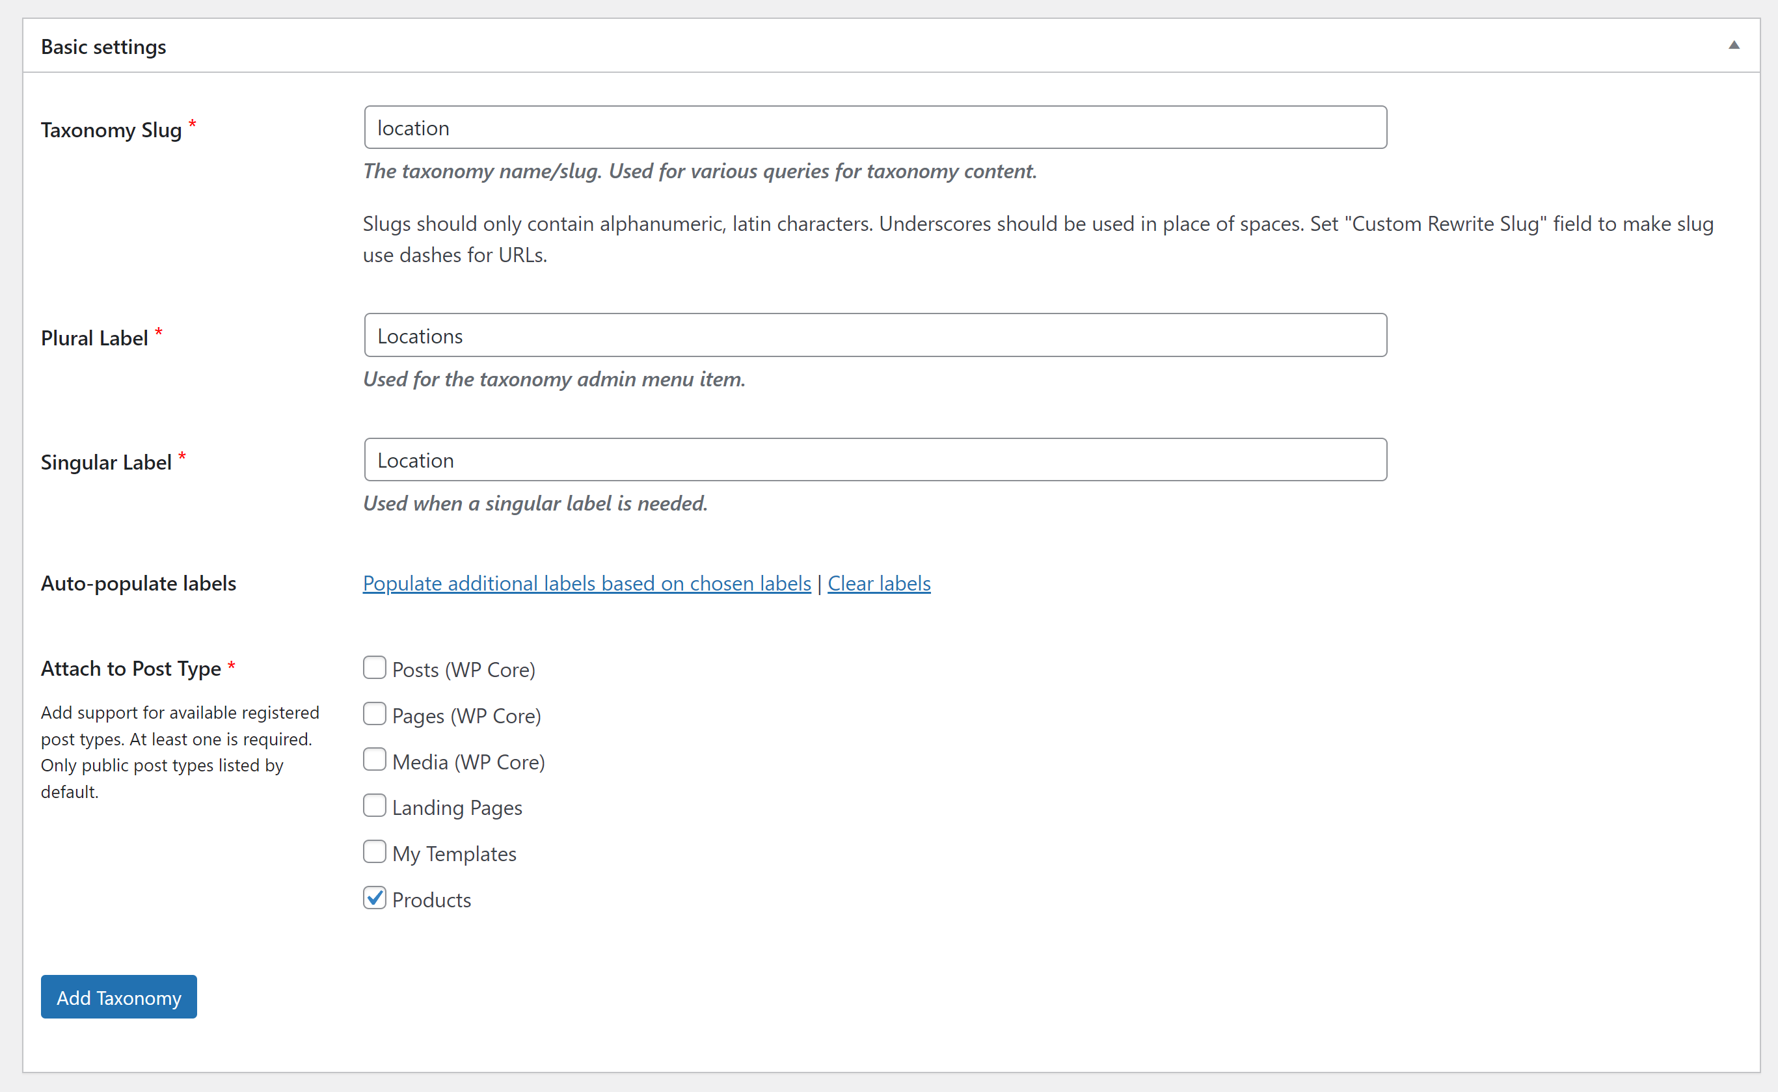Click the Taxonomy Slug input field
The image size is (1778, 1092).
pyautogui.click(x=875, y=128)
